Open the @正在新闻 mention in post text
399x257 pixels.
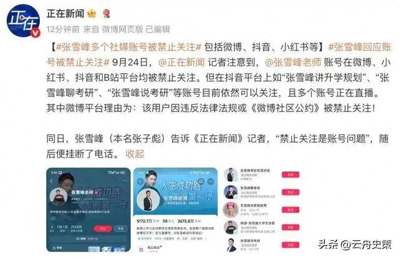(181, 62)
